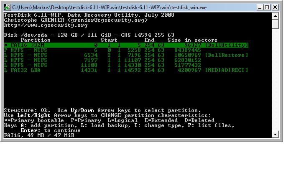
Task: Maximize the testdisk_win.exe console window
Action: [267, 8]
